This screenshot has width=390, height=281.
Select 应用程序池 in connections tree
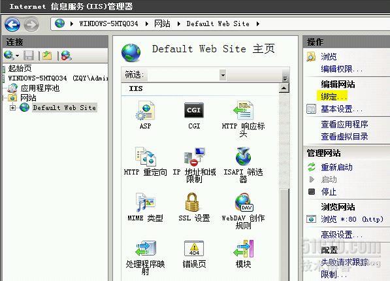(x=40, y=88)
